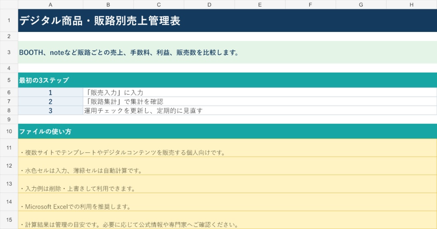
Task: Click the cell 「販路集計」で集計を確認
Action: click(x=260, y=101)
